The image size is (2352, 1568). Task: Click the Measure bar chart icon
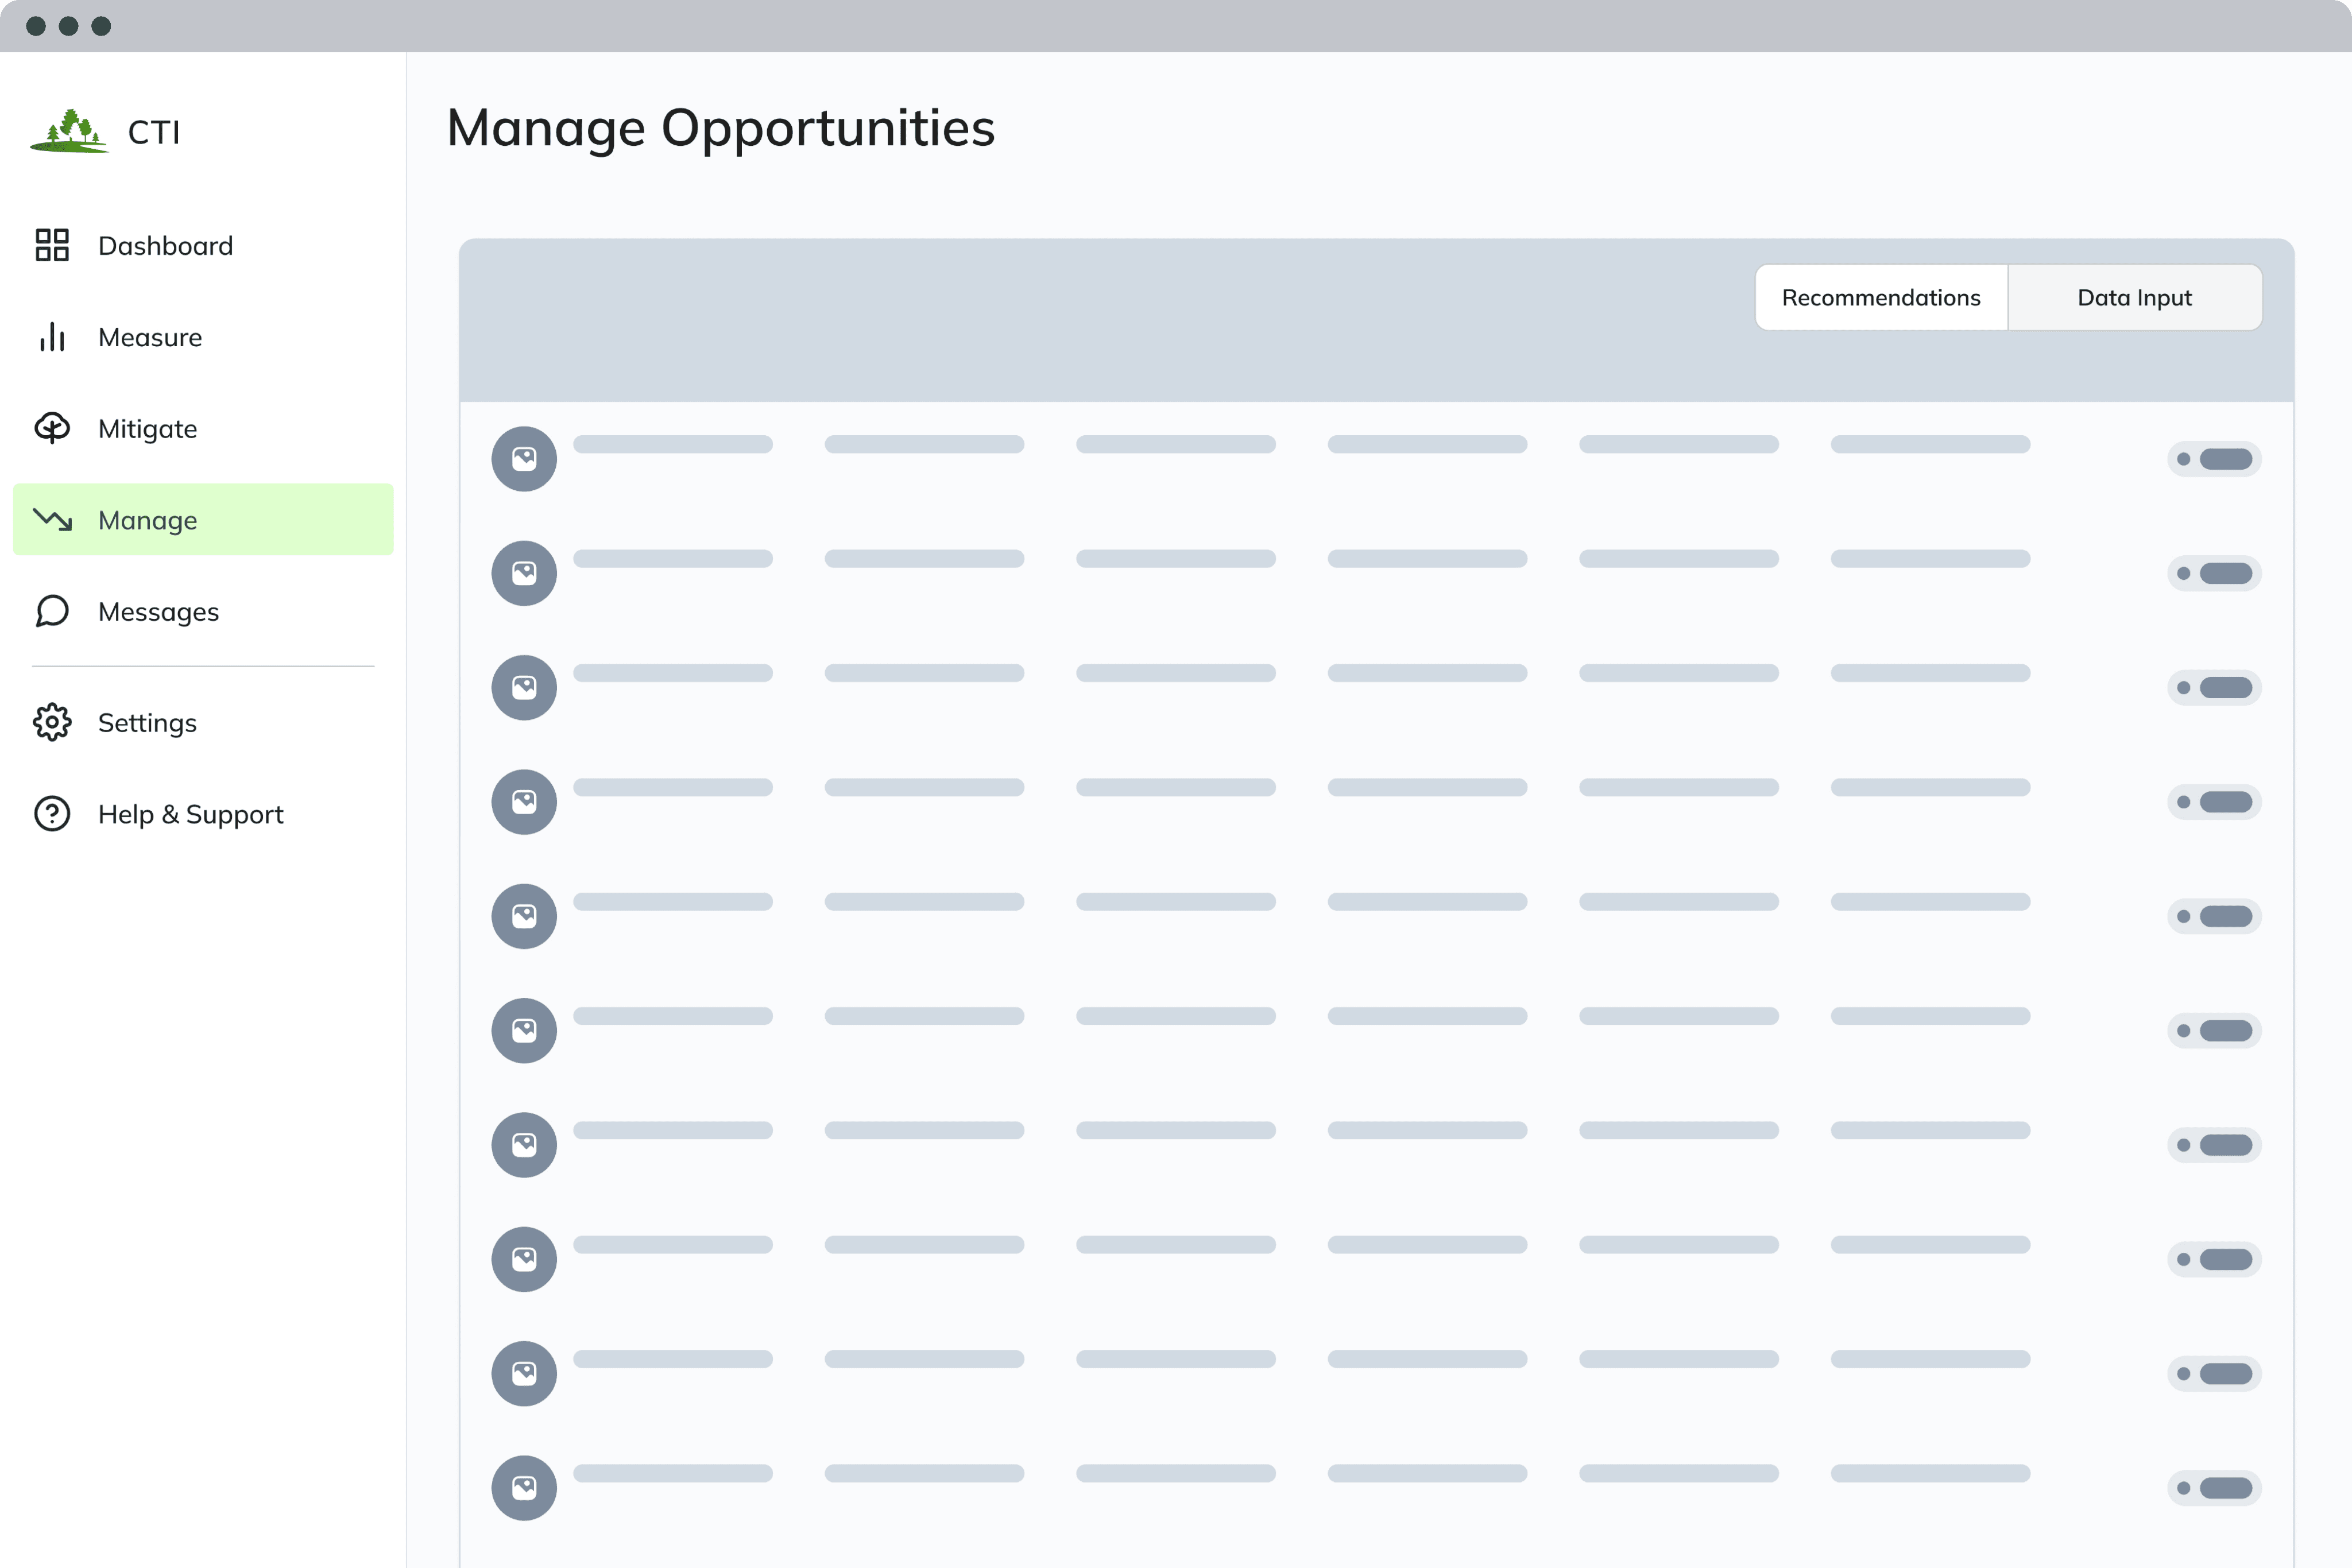pyautogui.click(x=52, y=337)
